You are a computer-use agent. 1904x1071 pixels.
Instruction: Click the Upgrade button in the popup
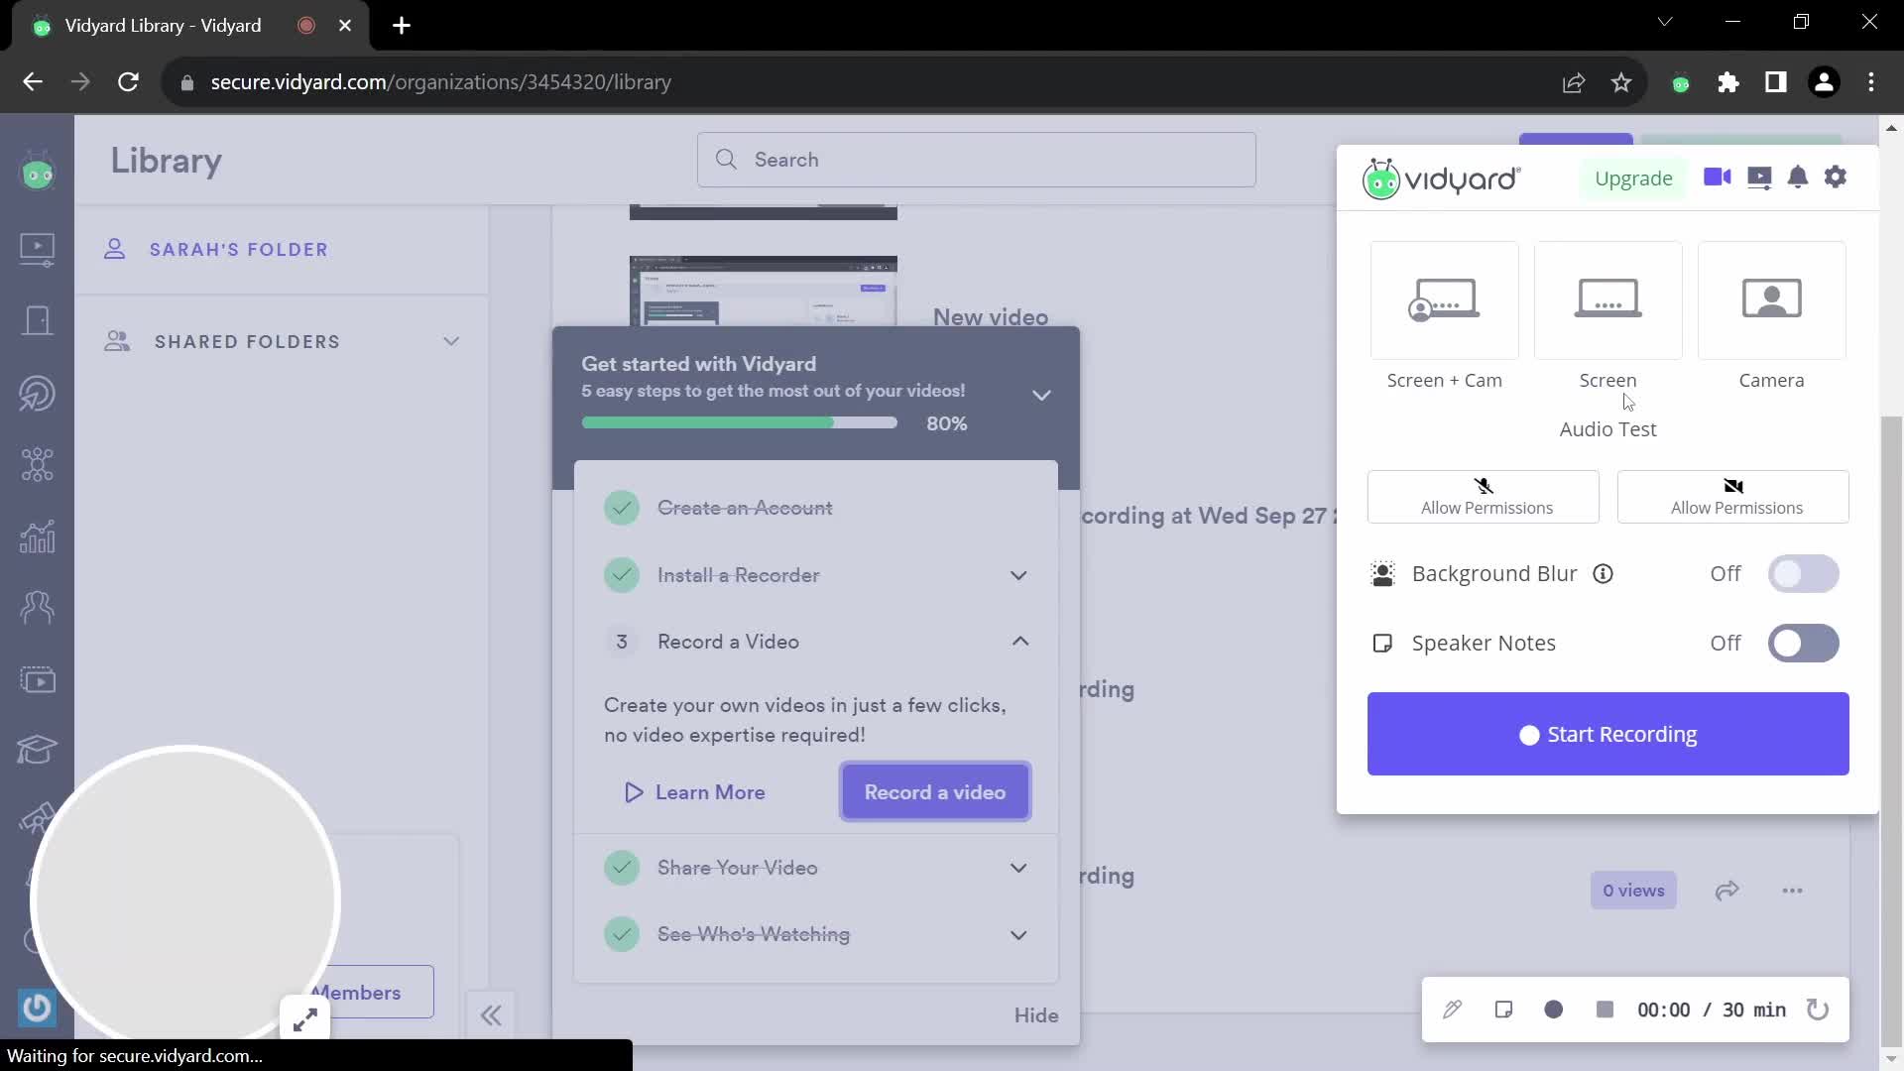coord(1633,178)
